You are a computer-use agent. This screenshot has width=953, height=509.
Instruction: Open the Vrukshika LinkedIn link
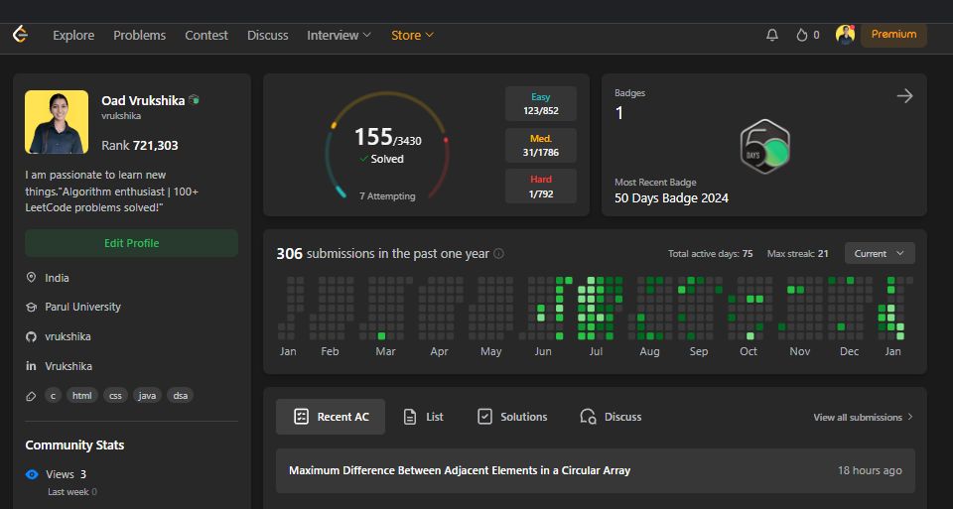68,366
